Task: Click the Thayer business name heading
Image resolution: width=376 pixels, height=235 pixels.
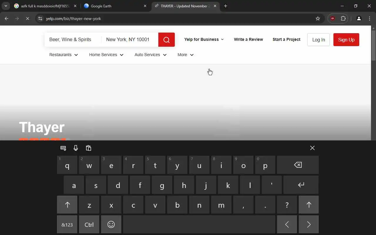Action: [x=42, y=127]
